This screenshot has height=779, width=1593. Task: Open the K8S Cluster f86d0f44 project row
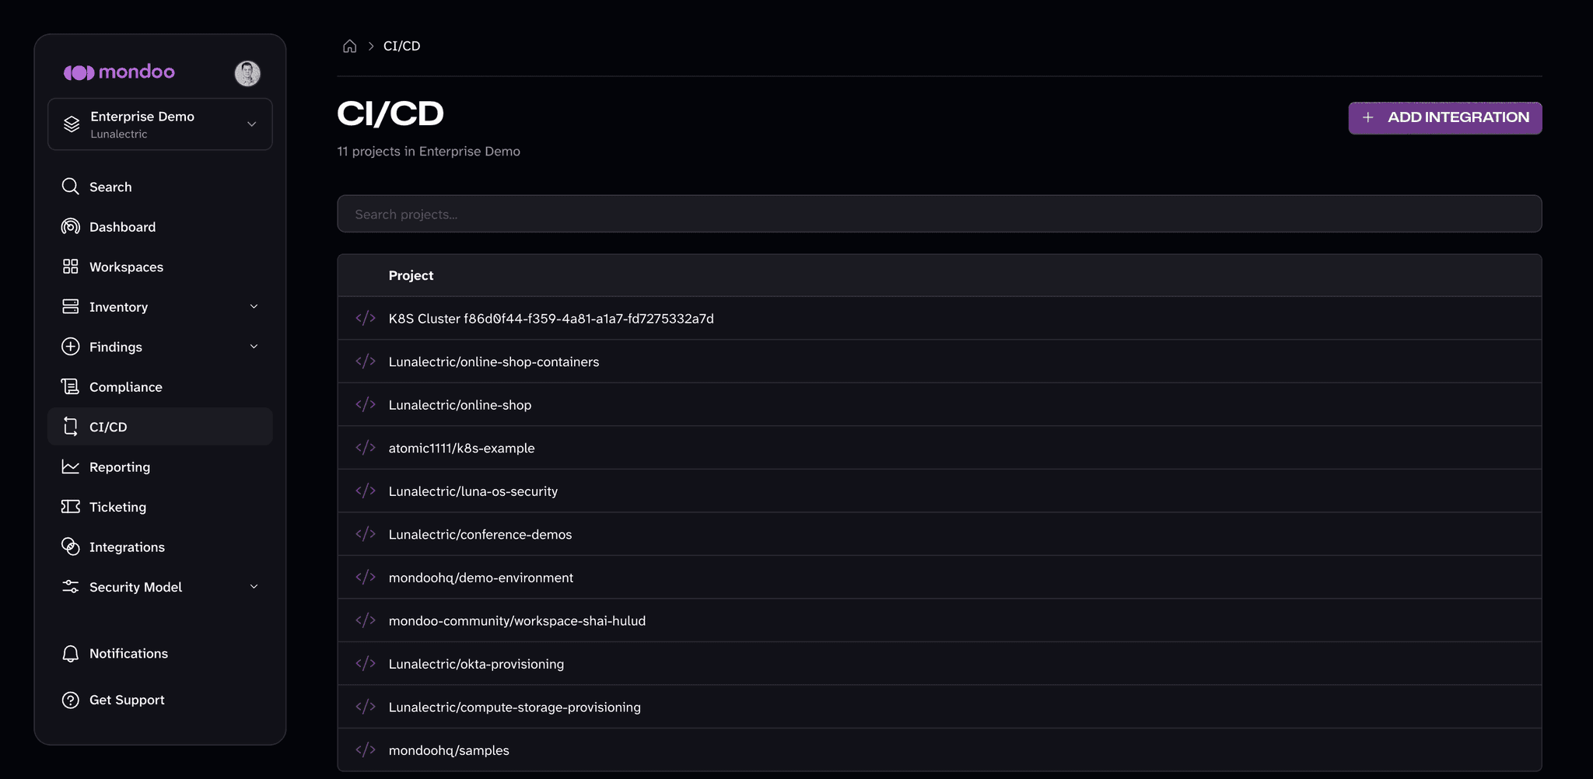tap(940, 318)
